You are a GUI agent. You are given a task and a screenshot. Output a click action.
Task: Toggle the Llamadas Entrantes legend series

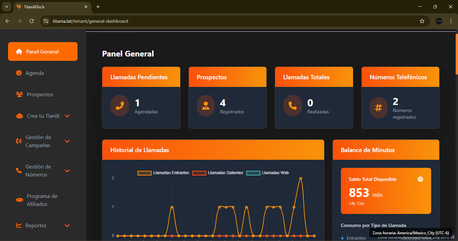pos(163,173)
